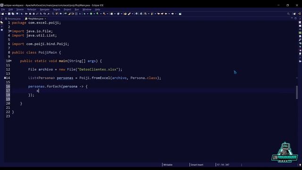The height and width of the screenshot is (170, 302).
Task: Click the Forward navigation arrow
Action: tap(173, 14)
